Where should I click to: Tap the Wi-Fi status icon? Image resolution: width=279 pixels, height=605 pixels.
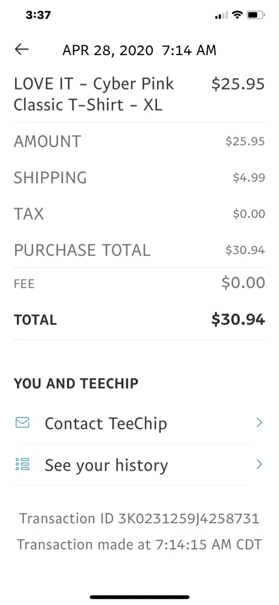click(x=237, y=15)
